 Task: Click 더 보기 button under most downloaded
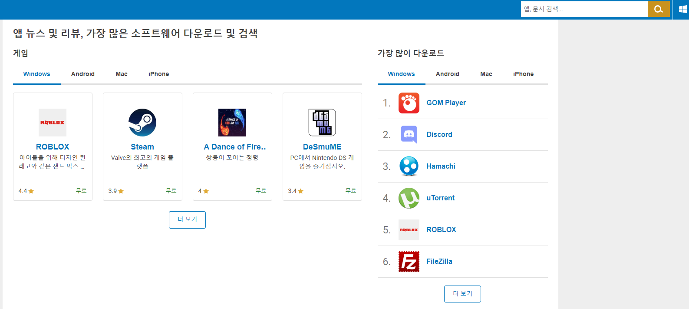(x=462, y=294)
